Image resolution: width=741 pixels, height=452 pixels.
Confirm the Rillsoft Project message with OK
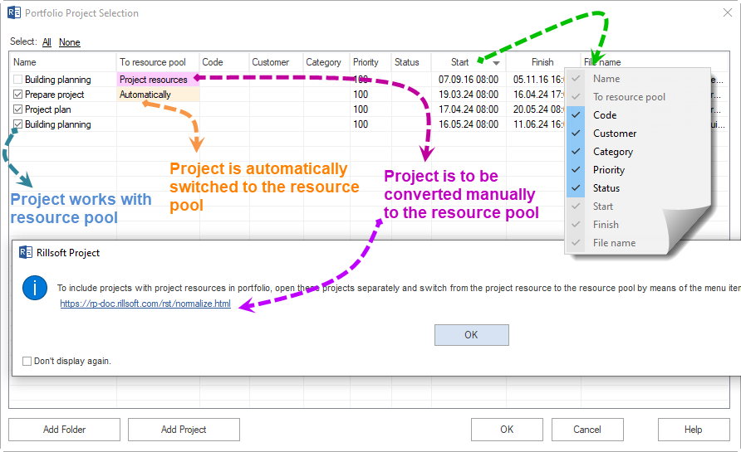pyautogui.click(x=472, y=335)
